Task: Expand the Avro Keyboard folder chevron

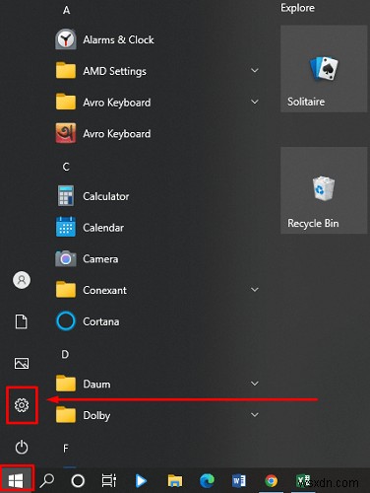Action: [255, 102]
